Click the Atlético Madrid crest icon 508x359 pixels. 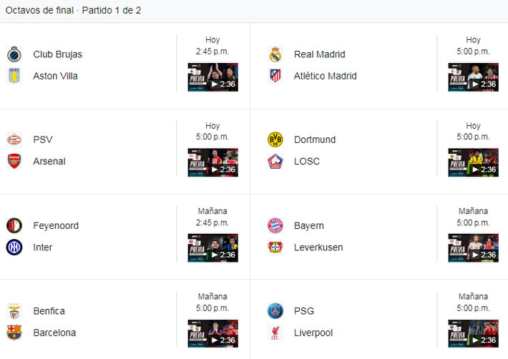click(275, 76)
